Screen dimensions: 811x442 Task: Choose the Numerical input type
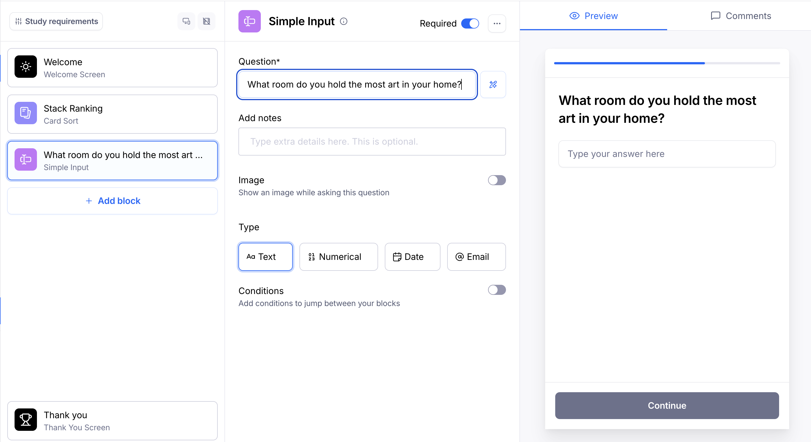[x=338, y=257]
